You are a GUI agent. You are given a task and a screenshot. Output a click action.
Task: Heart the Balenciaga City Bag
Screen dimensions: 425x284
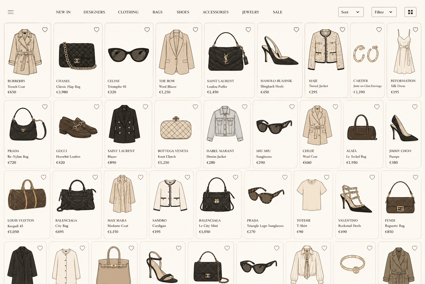tap(95, 177)
